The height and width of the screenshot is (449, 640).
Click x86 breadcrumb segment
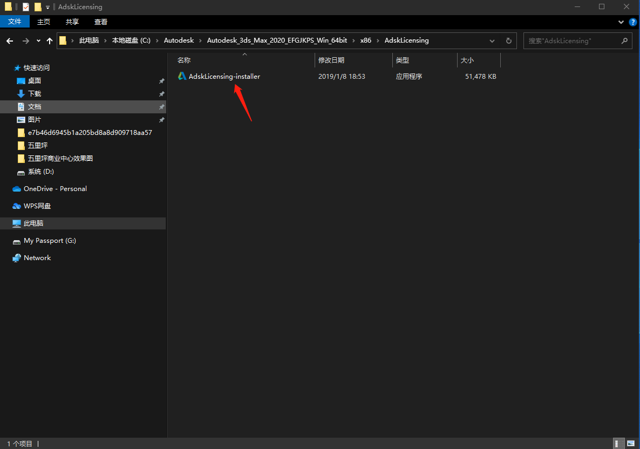click(x=366, y=40)
